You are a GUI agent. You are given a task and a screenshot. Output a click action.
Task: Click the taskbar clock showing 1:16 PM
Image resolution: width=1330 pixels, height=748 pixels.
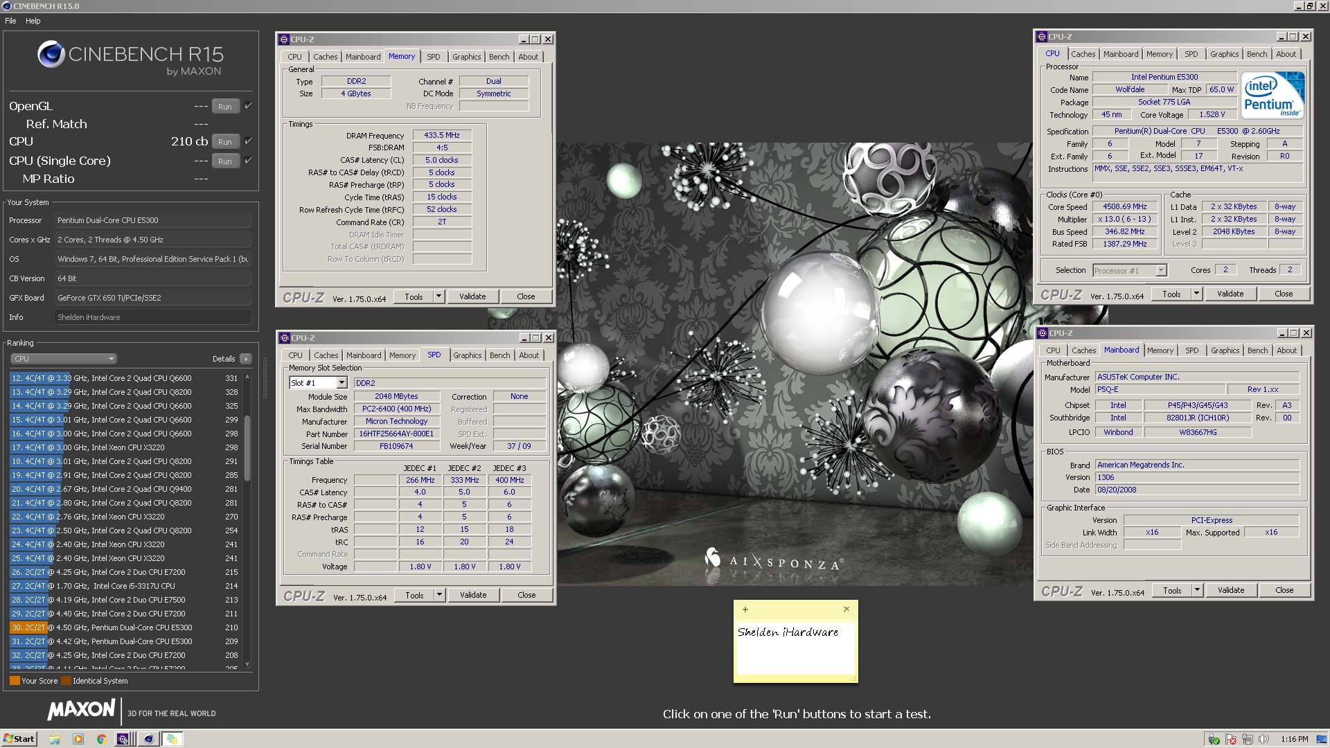(1295, 739)
